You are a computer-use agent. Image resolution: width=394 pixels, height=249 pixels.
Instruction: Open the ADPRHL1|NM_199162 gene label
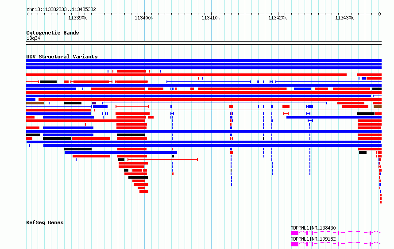pos(313,239)
